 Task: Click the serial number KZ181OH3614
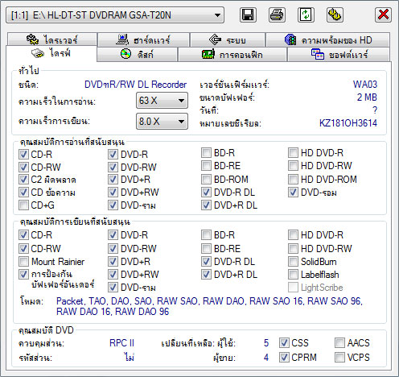[x=348, y=123]
